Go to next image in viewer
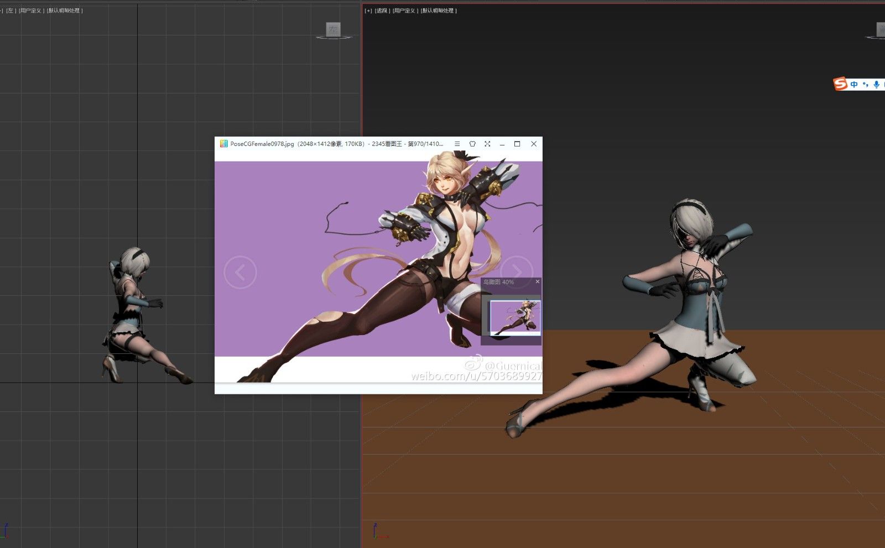The width and height of the screenshot is (885, 548). point(517,272)
